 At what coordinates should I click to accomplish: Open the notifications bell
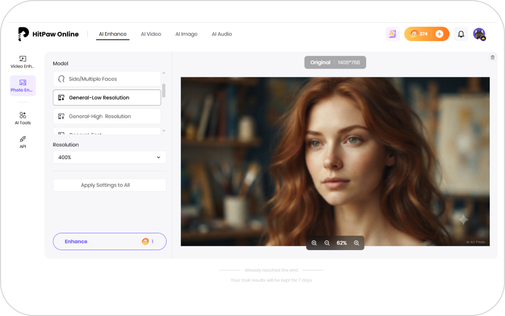click(x=461, y=34)
